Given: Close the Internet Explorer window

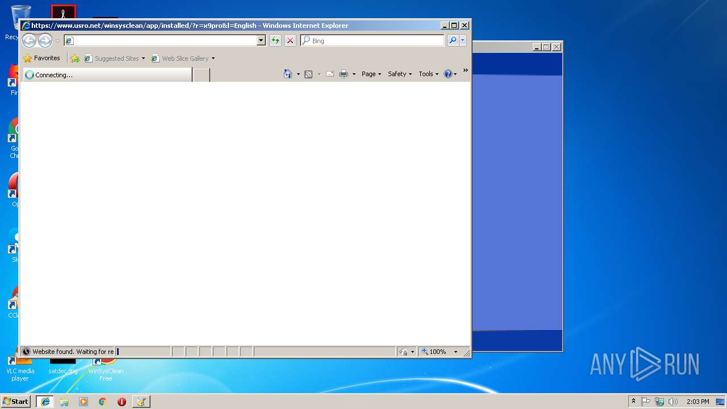Looking at the screenshot, I should tap(465, 26).
